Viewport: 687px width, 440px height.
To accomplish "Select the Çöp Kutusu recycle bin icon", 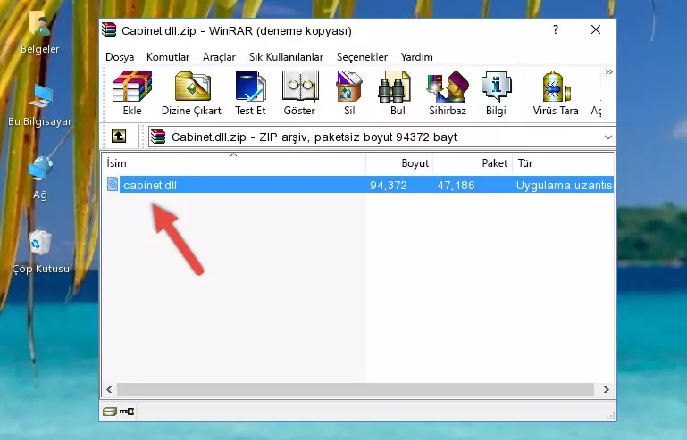I will tap(40, 253).
